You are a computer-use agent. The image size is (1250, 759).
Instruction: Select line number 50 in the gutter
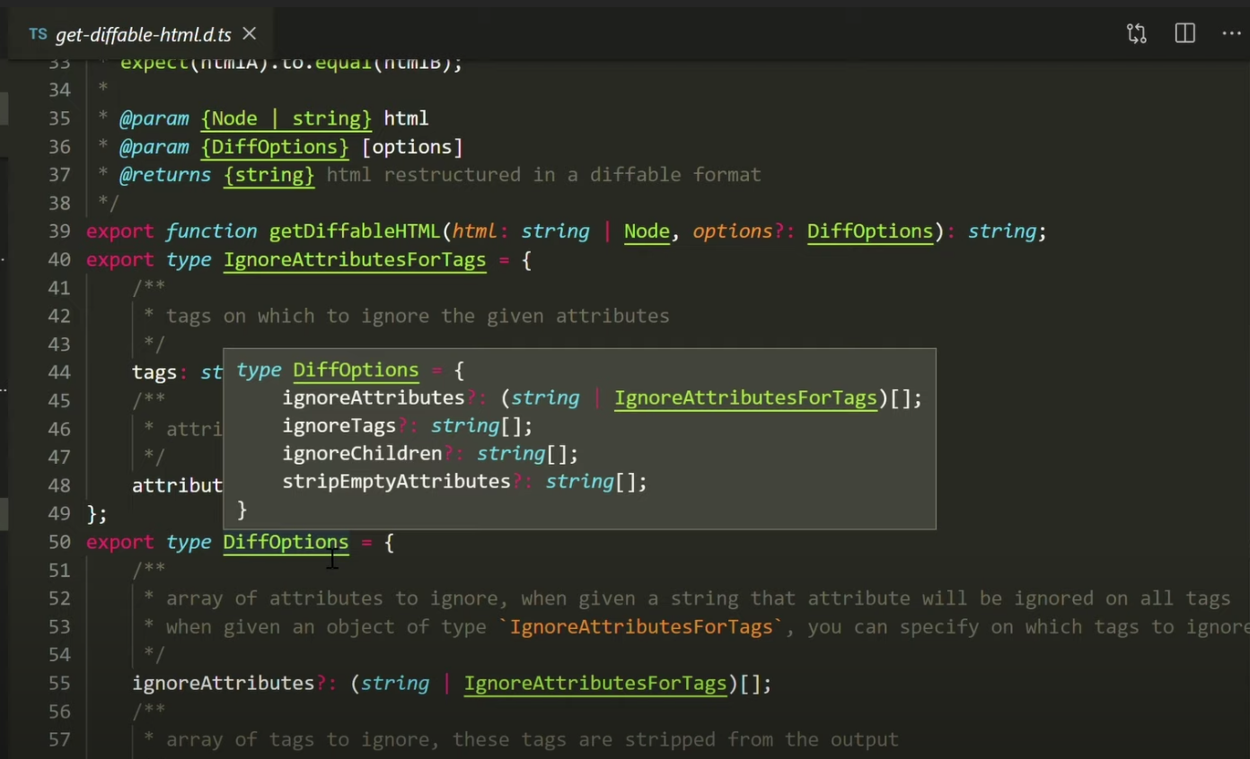point(59,542)
